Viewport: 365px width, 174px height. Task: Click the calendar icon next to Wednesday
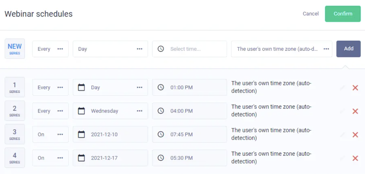81,111
